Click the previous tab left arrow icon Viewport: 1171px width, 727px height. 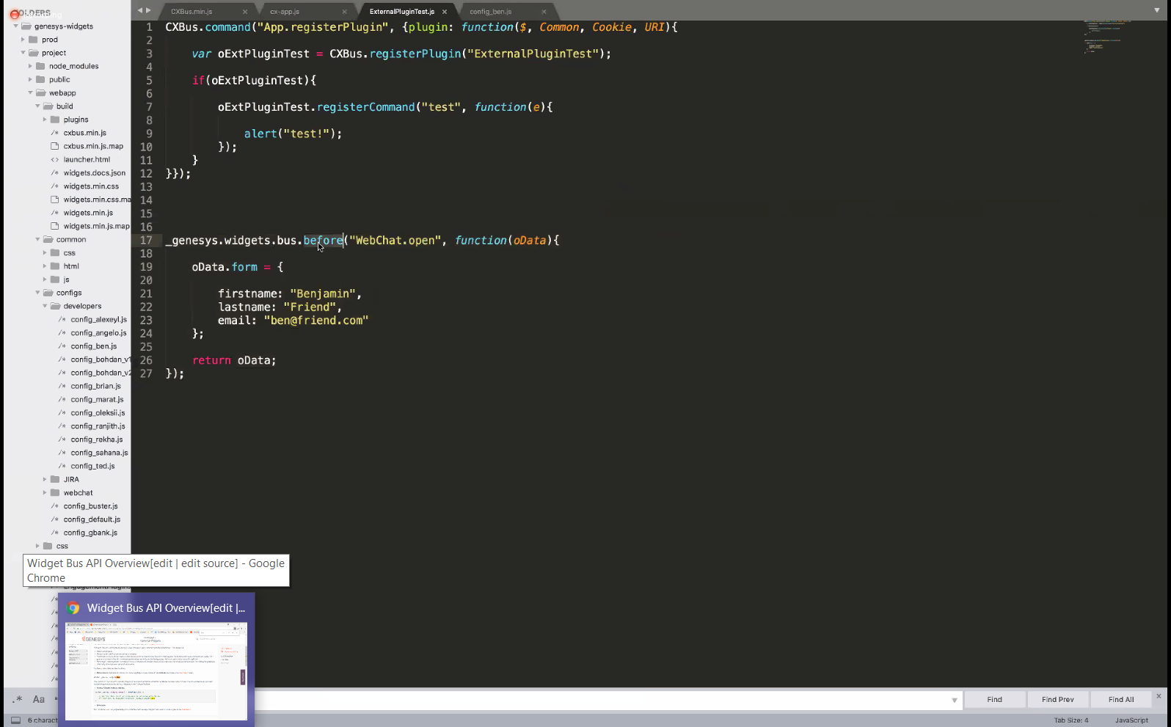coord(140,10)
